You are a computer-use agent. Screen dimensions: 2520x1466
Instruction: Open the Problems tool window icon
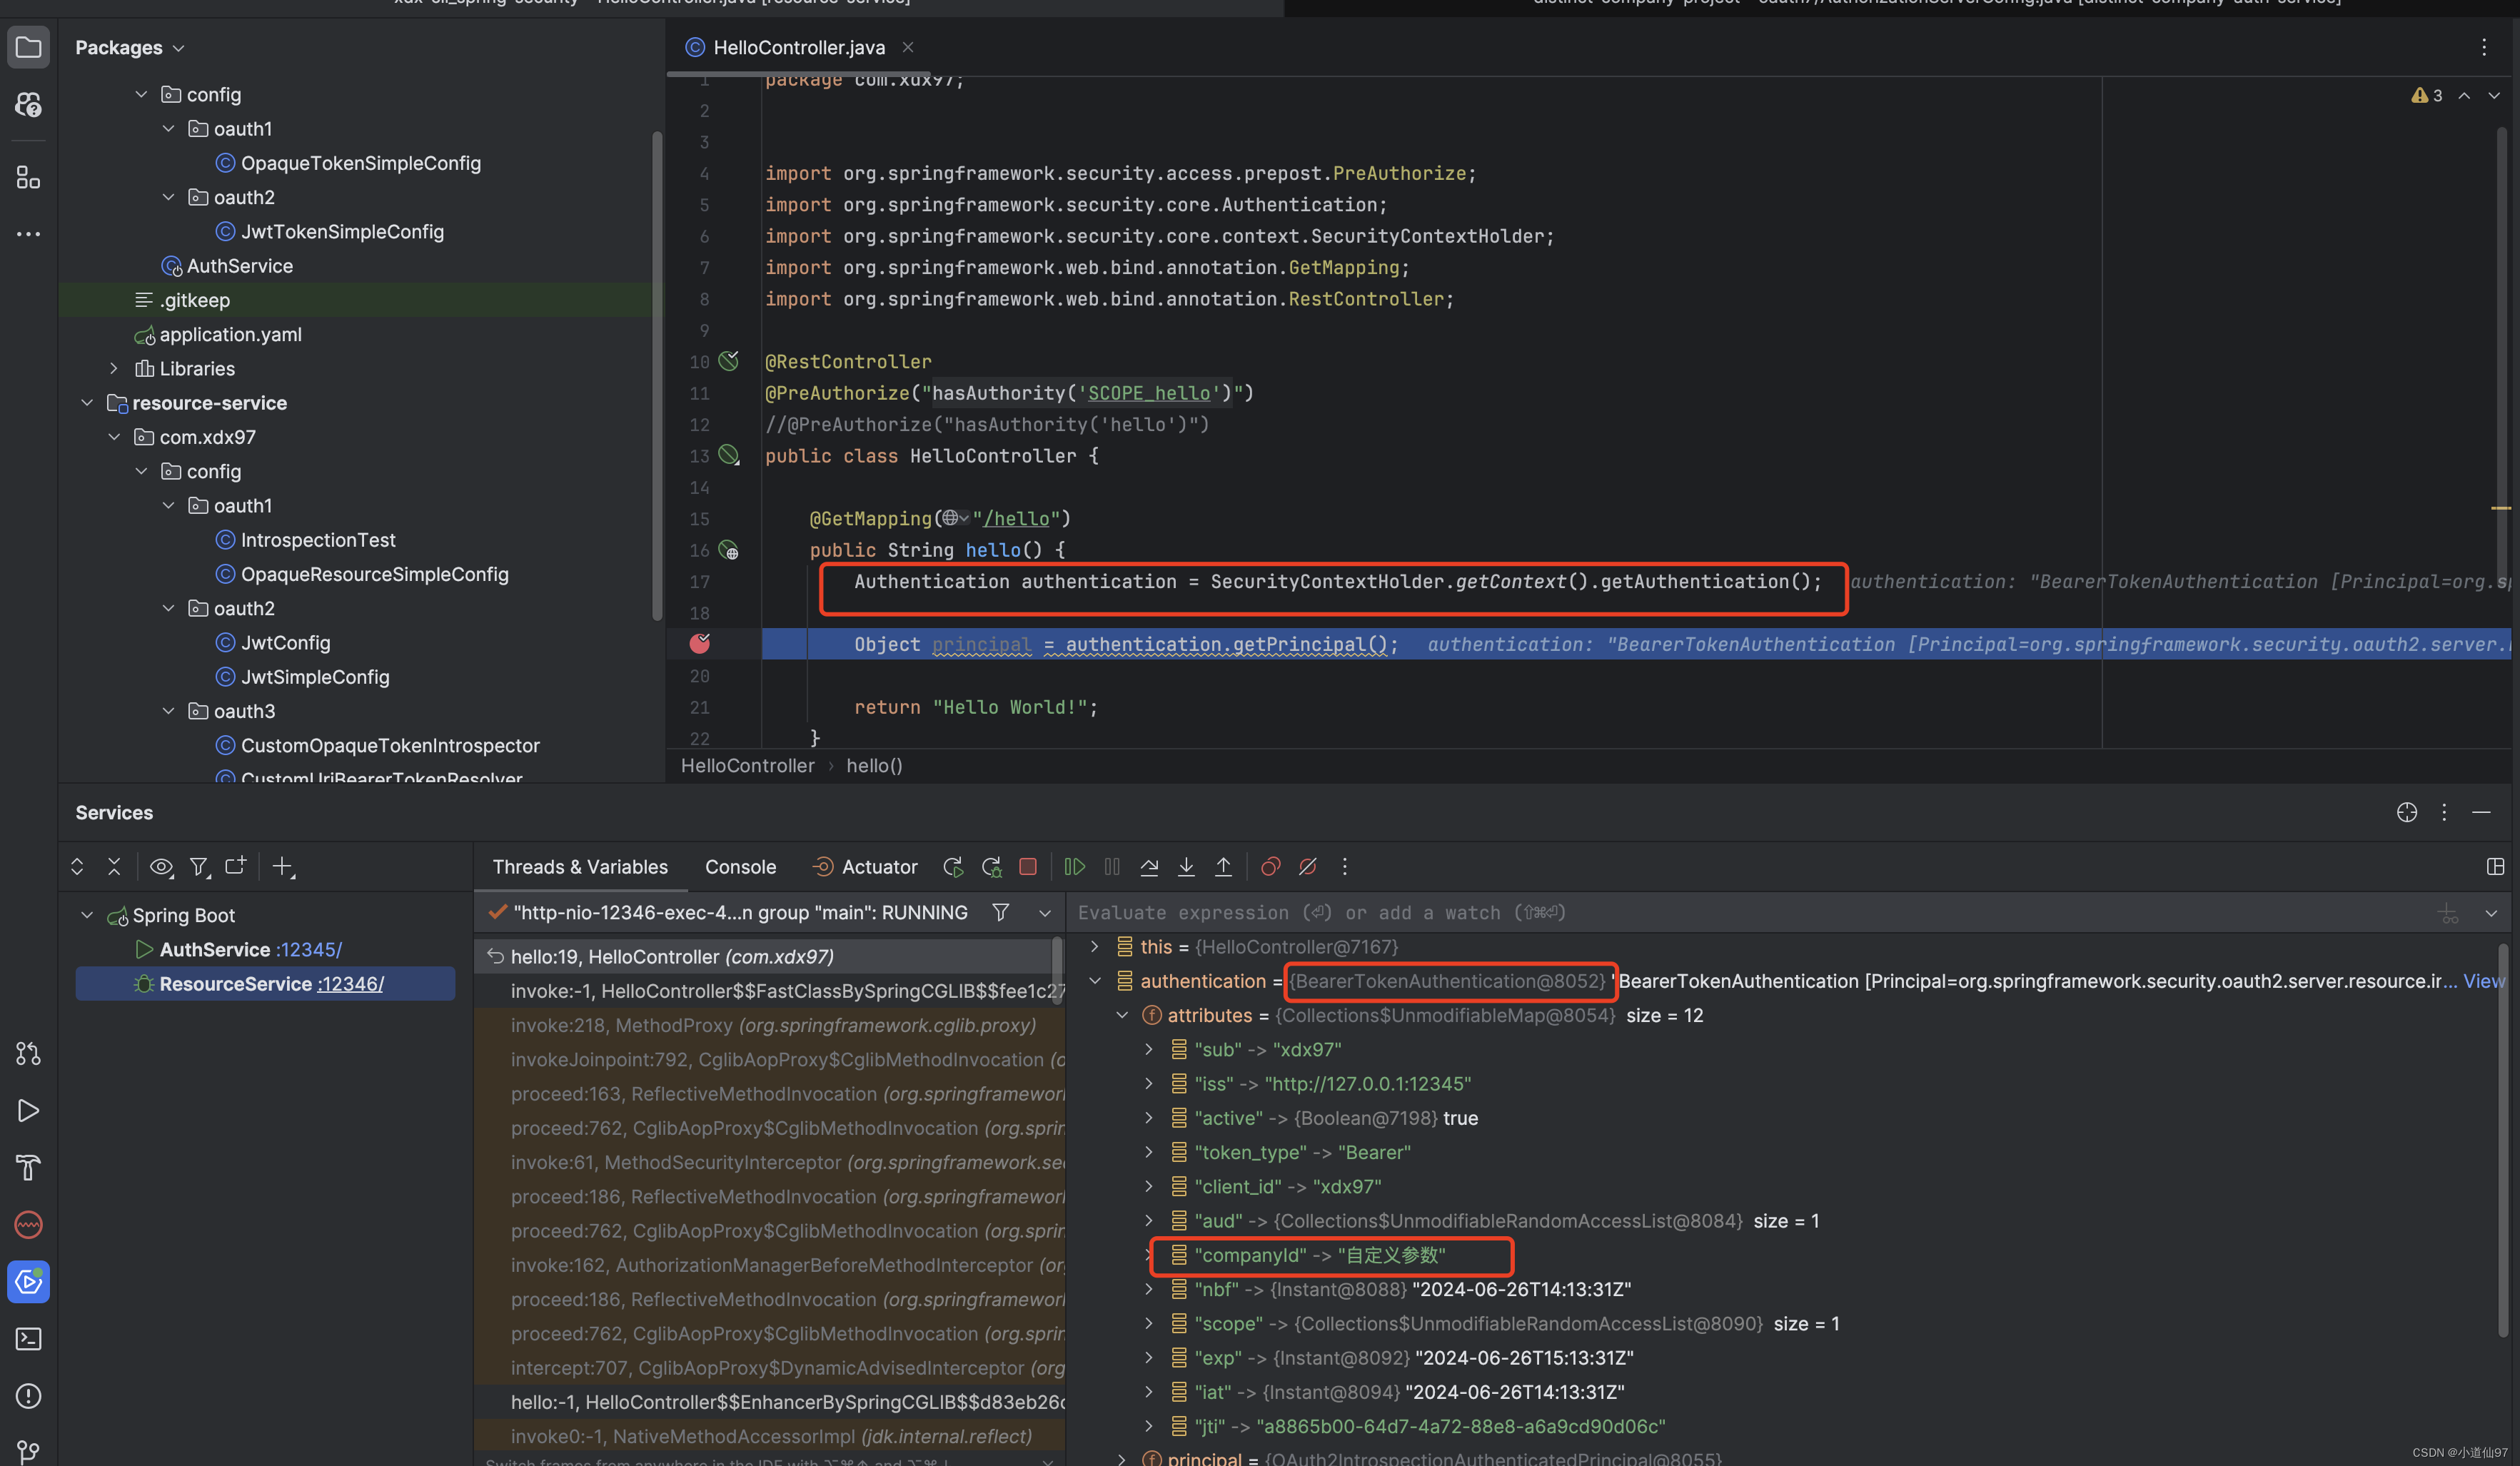(28, 1396)
